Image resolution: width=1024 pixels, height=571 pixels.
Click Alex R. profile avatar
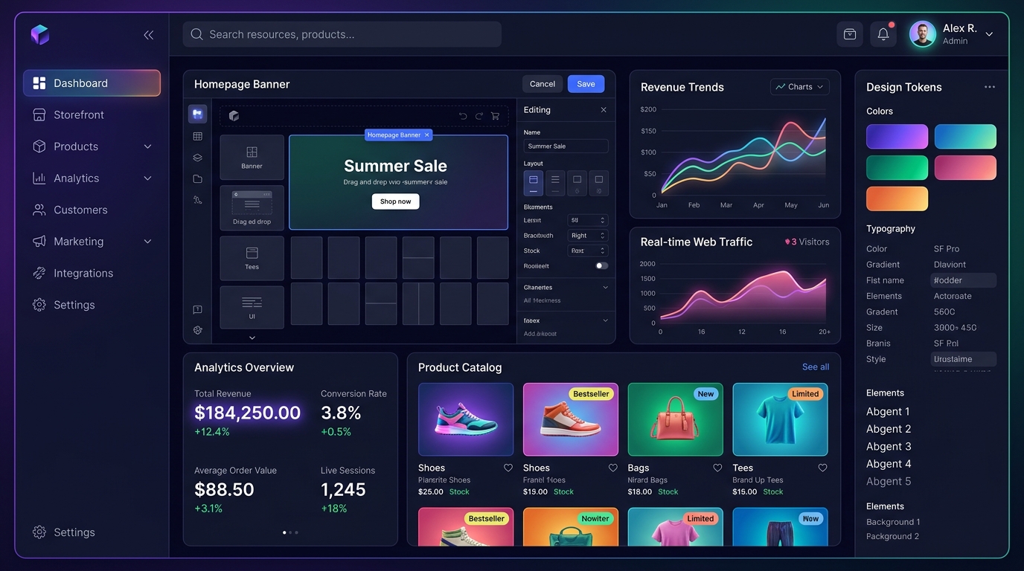(923, 34)
